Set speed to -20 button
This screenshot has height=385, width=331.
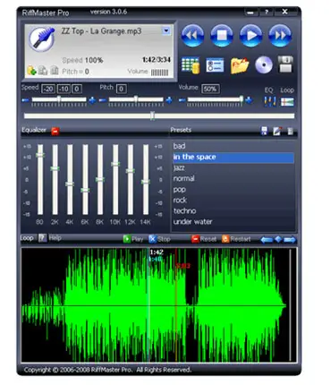point(48,89)
